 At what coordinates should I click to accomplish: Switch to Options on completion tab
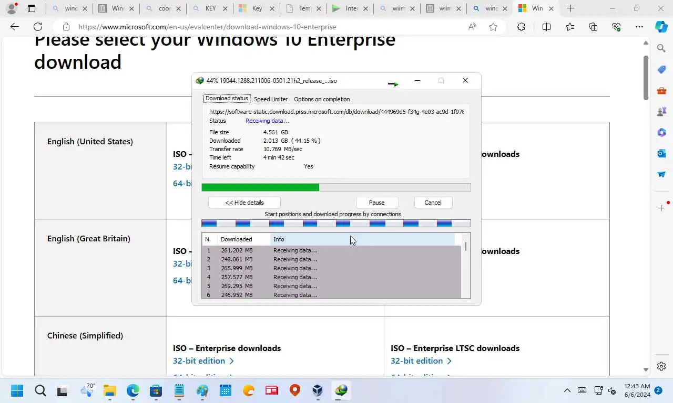click(322, 99)
